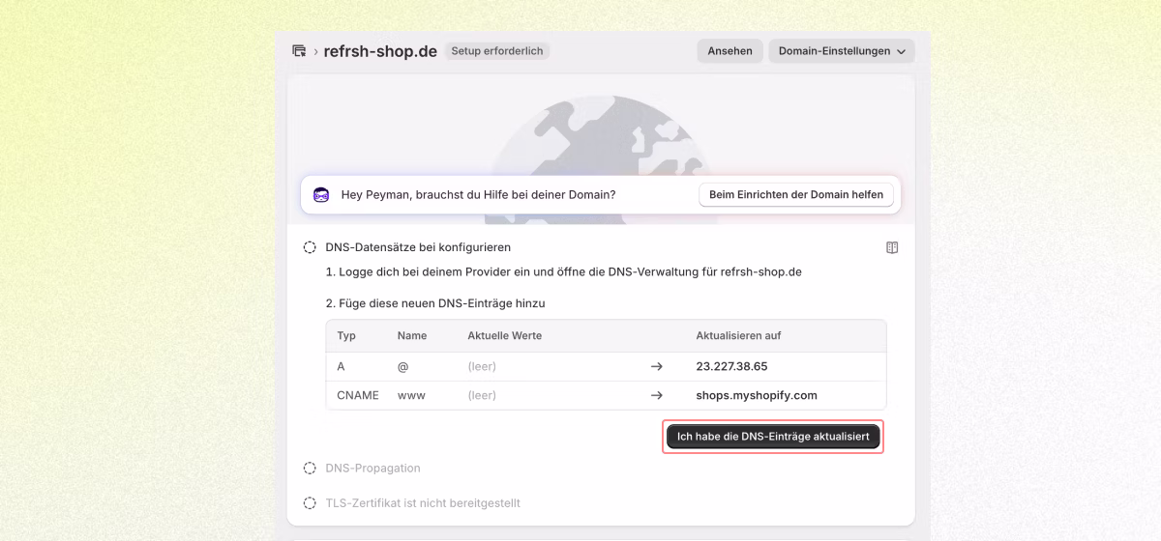Confirm with Ich habe die DNS-Einträge aktualisiert
The height and width of the screenshot is (541, 1161).
[x=773, y=437]
